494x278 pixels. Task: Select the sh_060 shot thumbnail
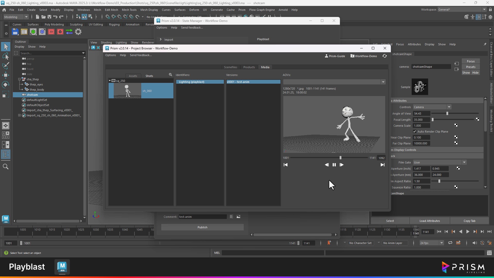128,91
